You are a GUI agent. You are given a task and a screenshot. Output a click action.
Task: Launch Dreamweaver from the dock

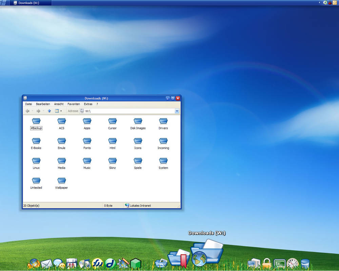(110, 264)
